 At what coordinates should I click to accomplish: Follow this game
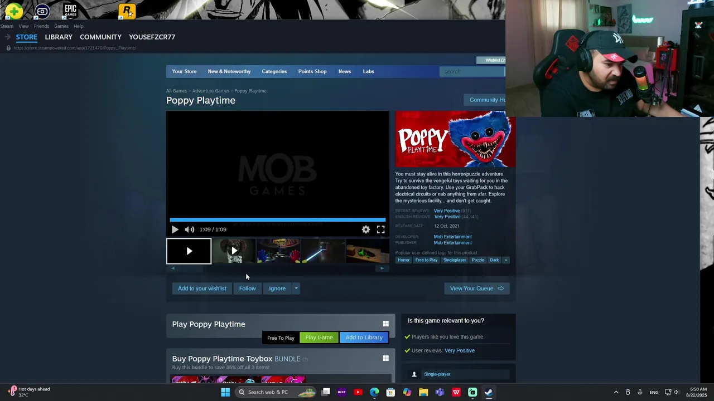[x=247, y=288]
